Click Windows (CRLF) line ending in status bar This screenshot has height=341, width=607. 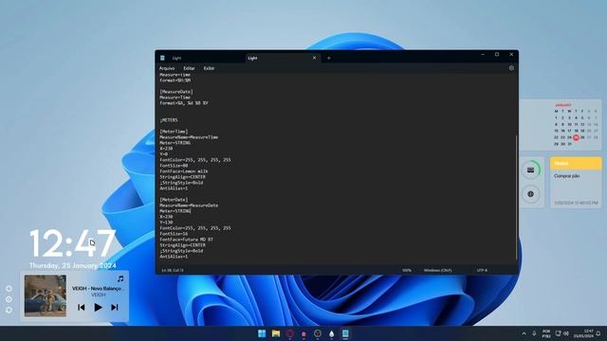tap(437, 270)
